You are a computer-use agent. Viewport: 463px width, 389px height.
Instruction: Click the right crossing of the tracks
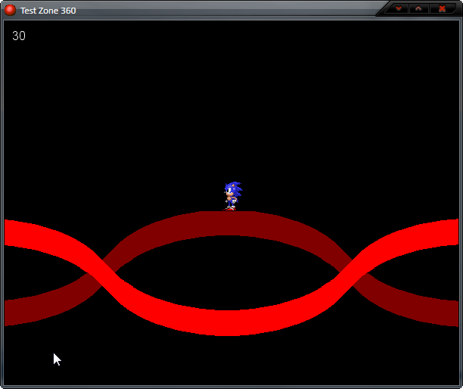point(356,272)
